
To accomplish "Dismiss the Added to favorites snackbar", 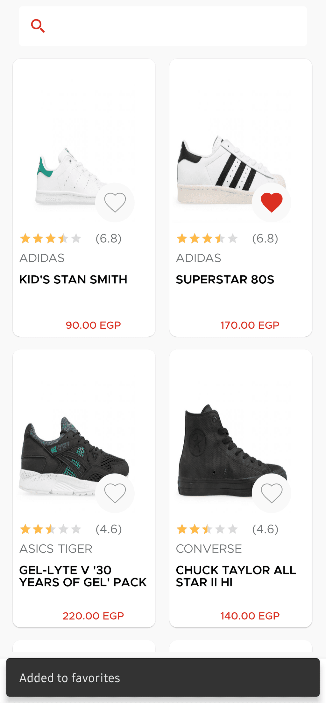I will [x=163, y=677].
